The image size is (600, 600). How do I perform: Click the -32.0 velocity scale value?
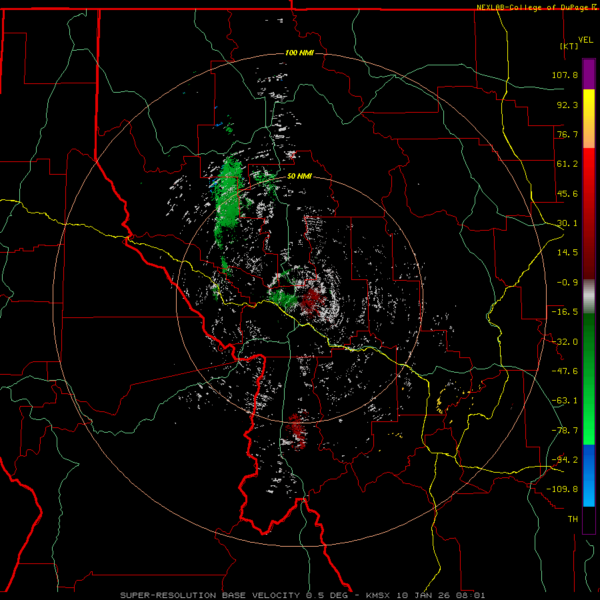pos(565,342)
